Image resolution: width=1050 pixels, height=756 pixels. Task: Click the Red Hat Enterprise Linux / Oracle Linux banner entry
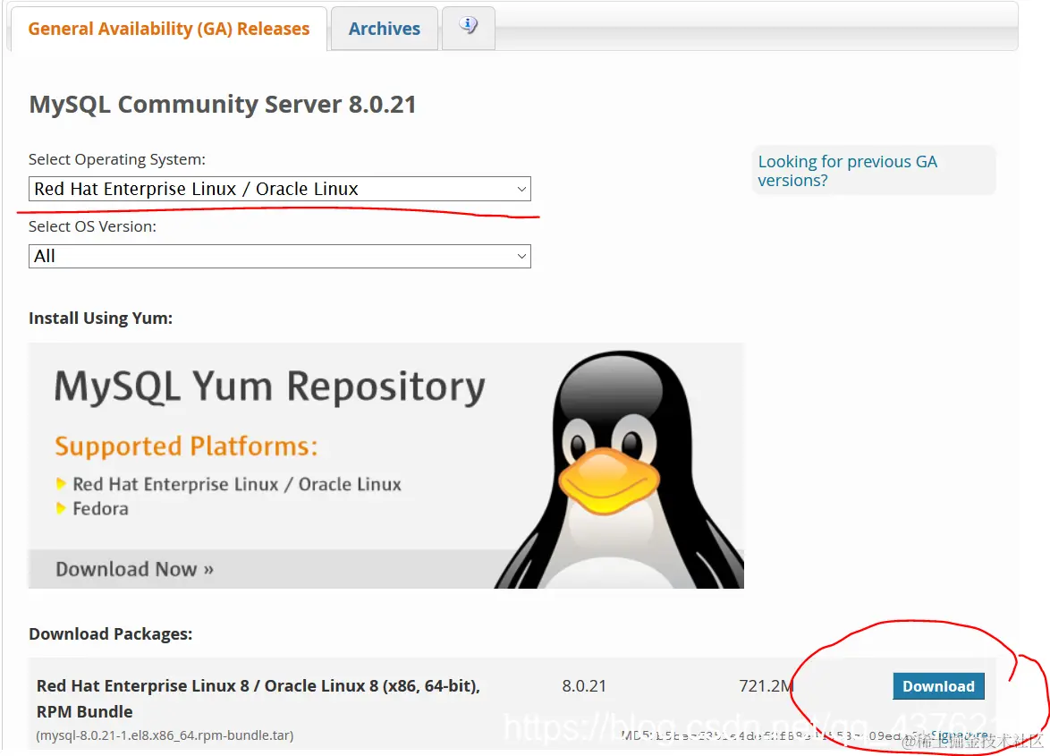tap(237, 484)
